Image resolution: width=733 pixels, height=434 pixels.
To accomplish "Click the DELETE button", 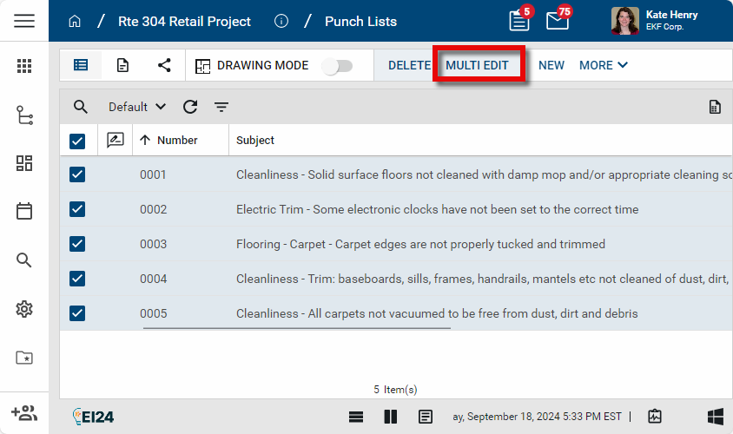I will click(x=409, y=65).
